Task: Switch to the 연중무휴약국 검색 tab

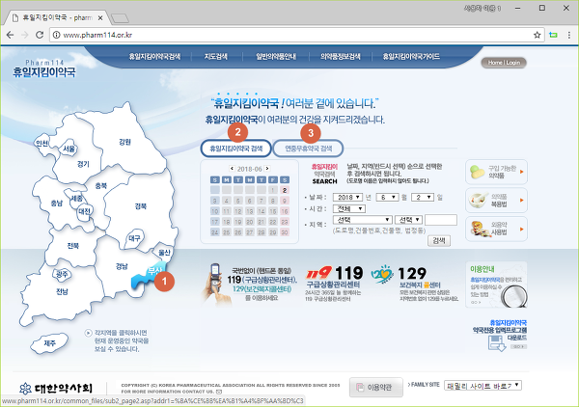Action: (x=309, y=149)
